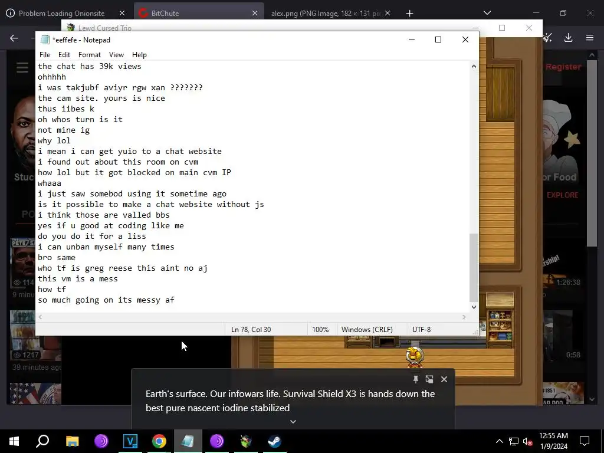The height and width of the screenshot is (453, 604).
Task: Open the Notepad Edit menu
Action: pyautogui.click(x=64, y=55)
